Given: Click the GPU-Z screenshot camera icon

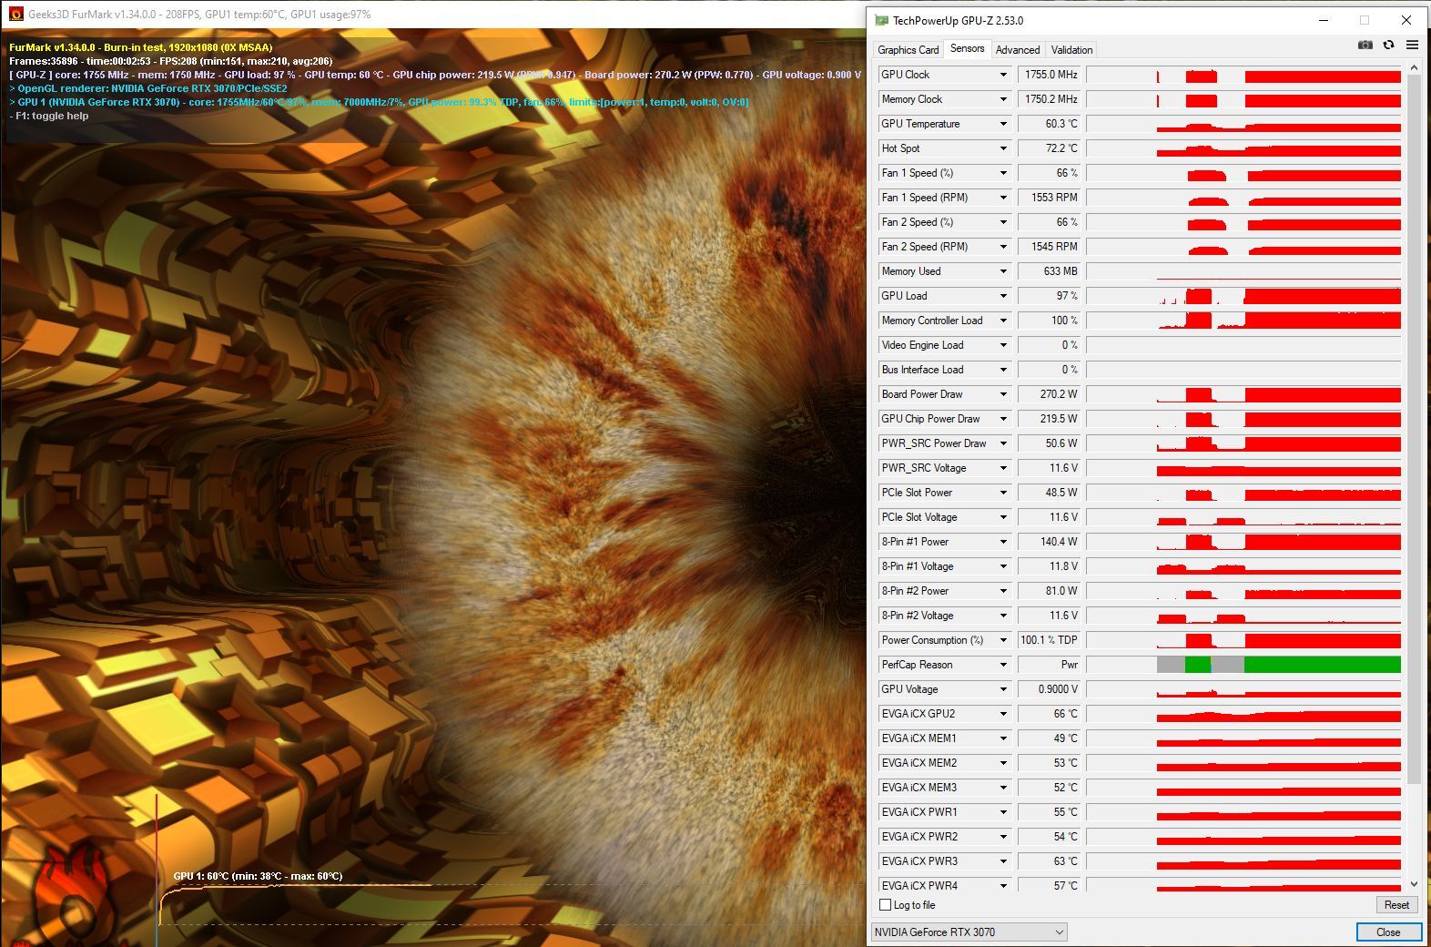Looking at the screenshot, I should point(1365,45).
